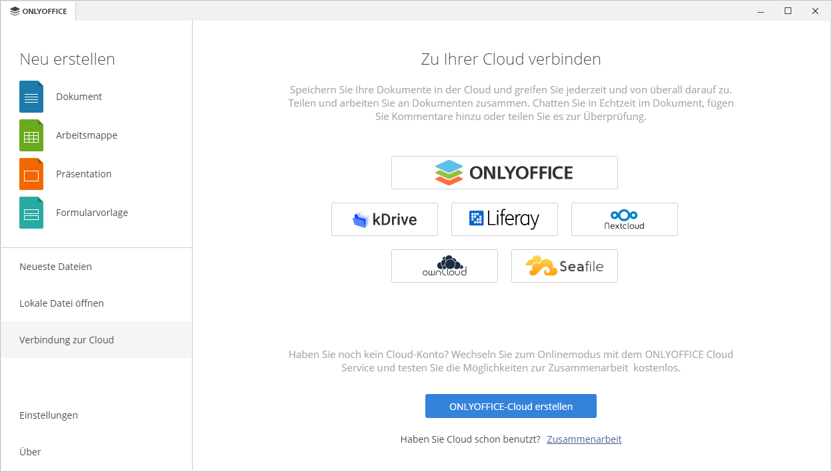Viewport: 832px width, 472px height.
Task: Select the Präsentation label
Action: pyautogui.click(x=83, y=174)
